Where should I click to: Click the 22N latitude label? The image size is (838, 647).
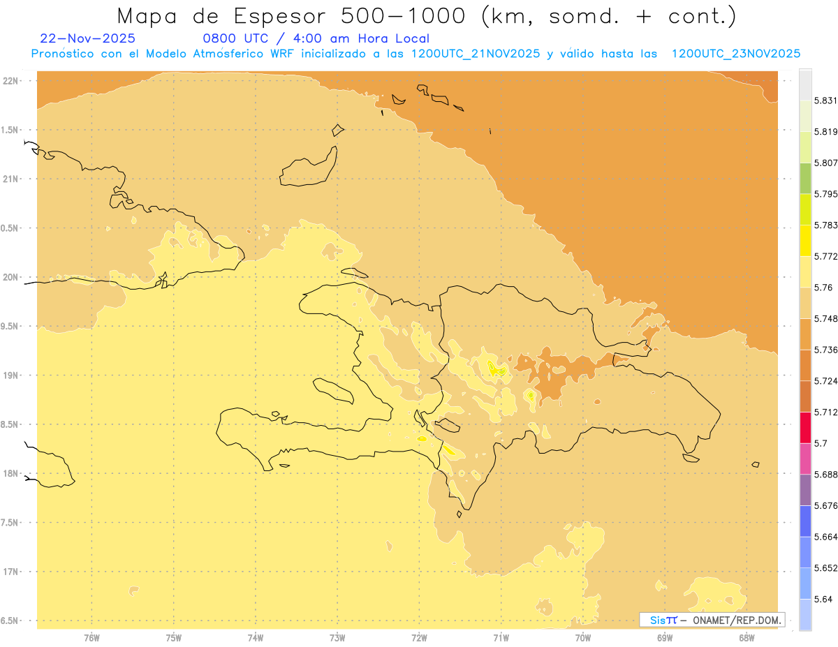point(10,80)
